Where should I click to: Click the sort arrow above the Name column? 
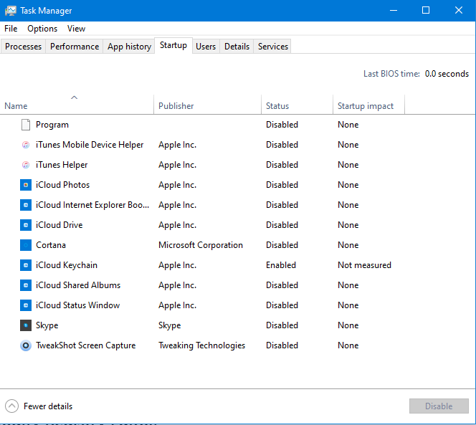pos(74,97)
